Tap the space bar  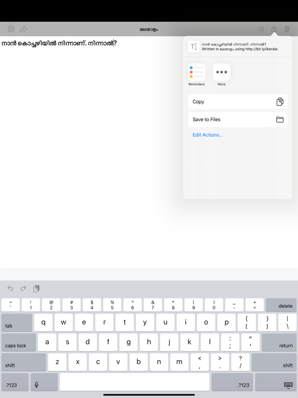point(135,382)
